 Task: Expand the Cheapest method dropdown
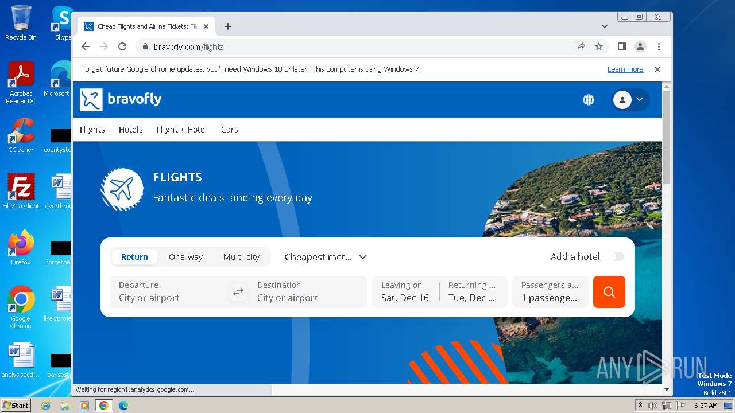pos(326,257)
